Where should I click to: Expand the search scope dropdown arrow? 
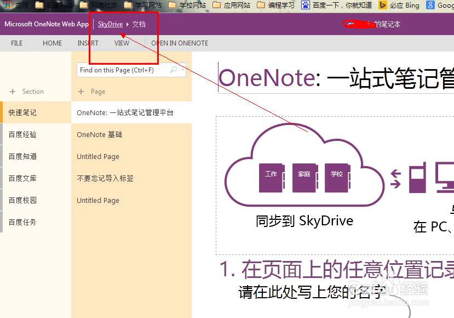pyautogui.click(x=182, y=70)
